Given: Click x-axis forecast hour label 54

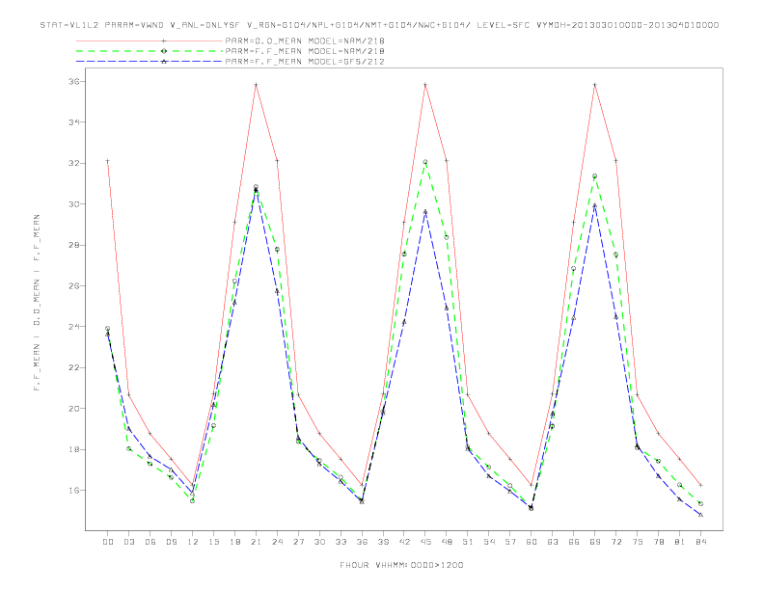Looking at the screenshot, I should pos(489,542).
